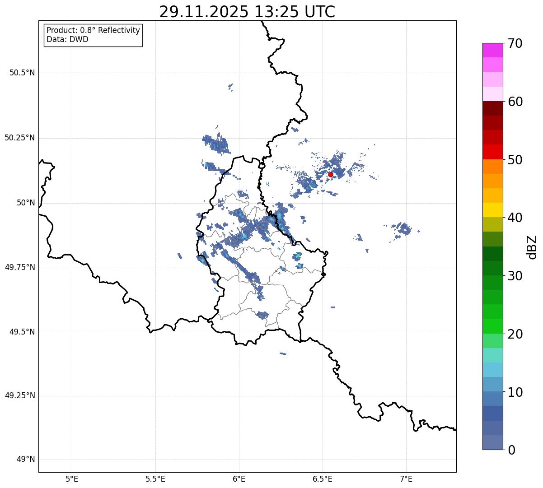Click the 50.25°N latitude label
The image size is (543, 488).
[20, 138]
